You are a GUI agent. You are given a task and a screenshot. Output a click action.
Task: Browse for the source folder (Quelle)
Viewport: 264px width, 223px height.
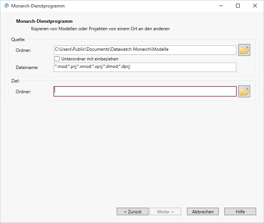[x=244, y=50]
